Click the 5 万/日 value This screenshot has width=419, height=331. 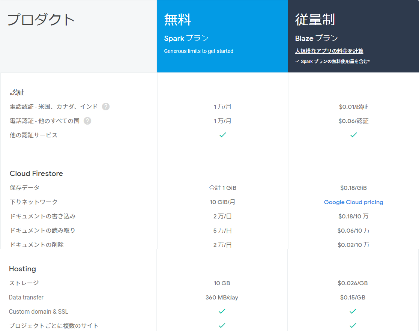222,230
